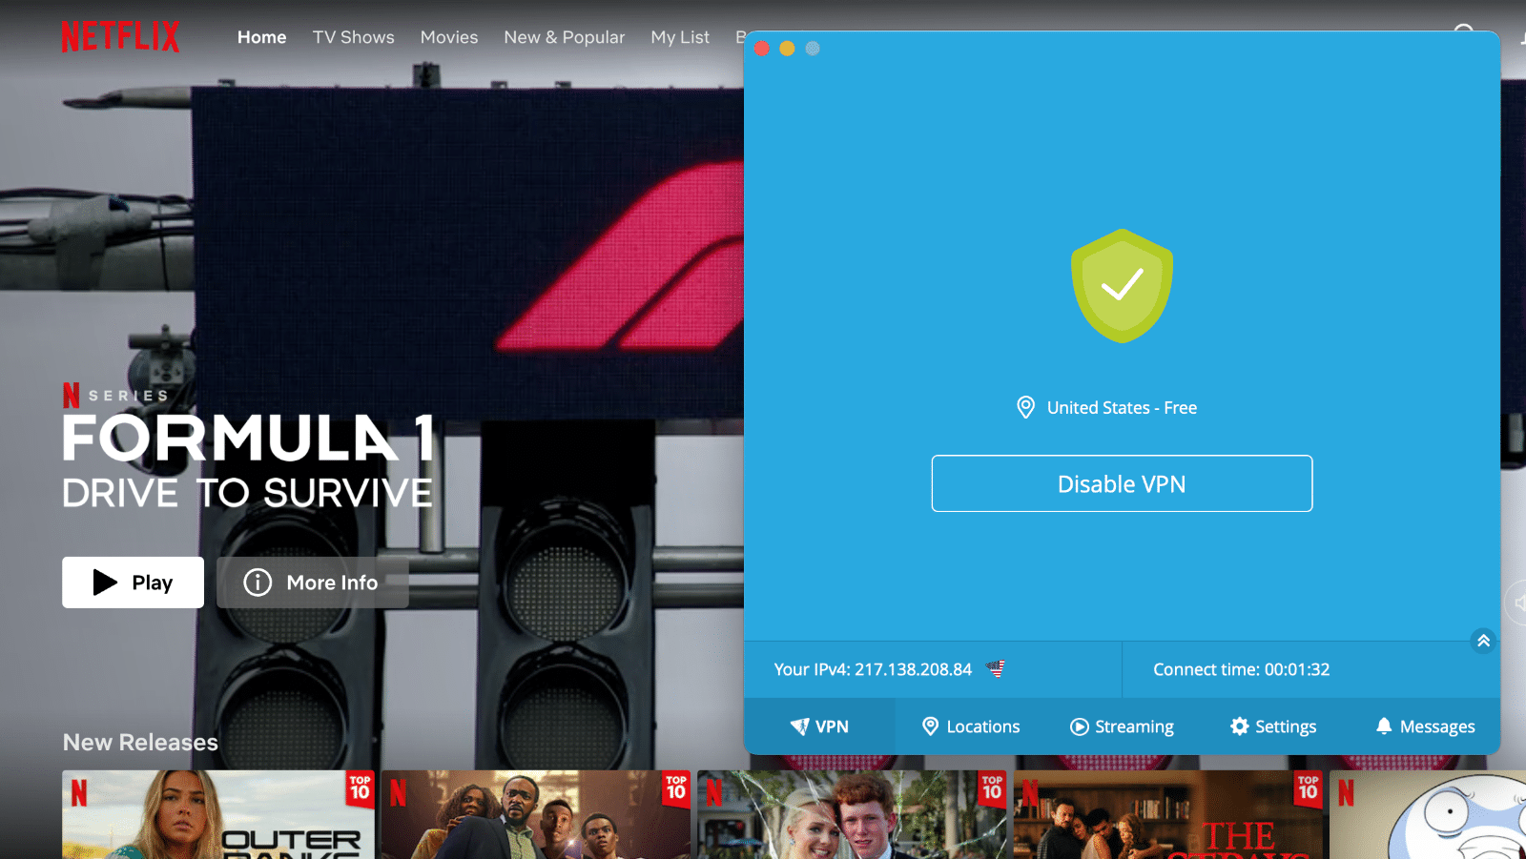Click the New Releases row heading

(x=140, y=742)
